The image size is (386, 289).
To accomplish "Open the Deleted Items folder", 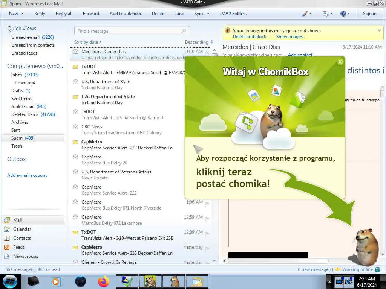I will pos(33,114).
